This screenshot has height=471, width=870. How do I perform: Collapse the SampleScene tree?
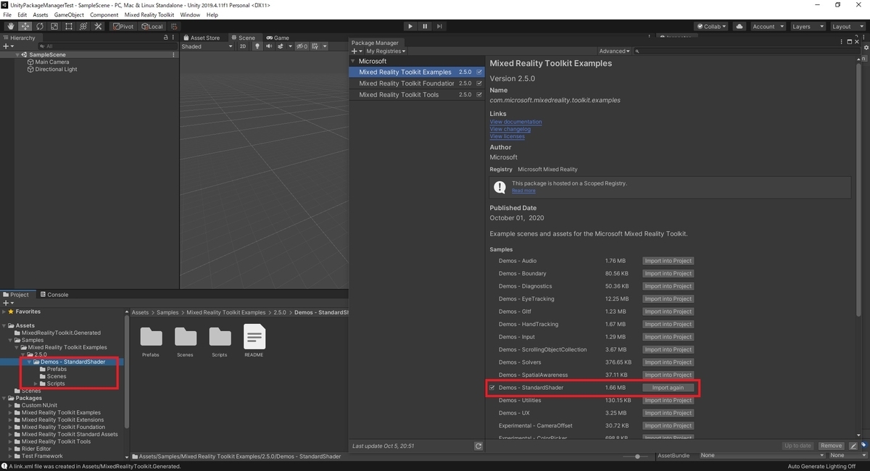(17, 55)
